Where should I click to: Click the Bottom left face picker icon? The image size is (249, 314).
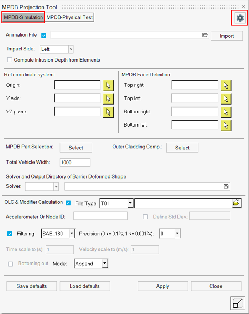[x=226, y=125]
